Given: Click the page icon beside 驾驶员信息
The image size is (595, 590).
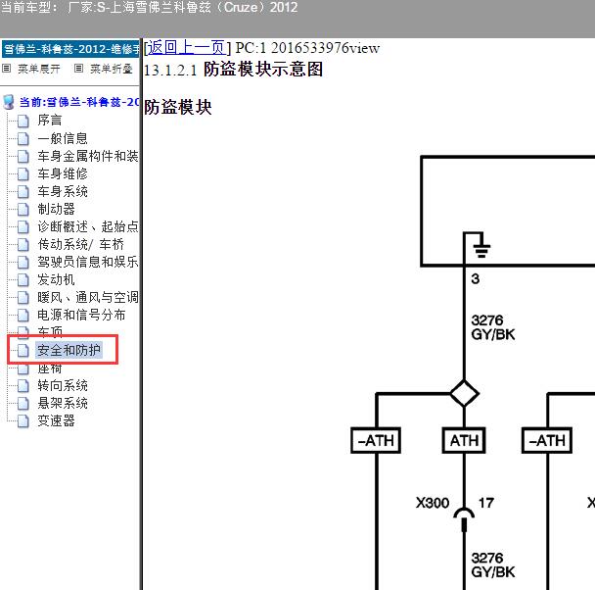Looking at the screenshot, I should pos(23,262).
